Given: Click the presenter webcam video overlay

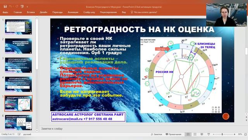Looking at the screenshot, I should [x=226, y=15].
